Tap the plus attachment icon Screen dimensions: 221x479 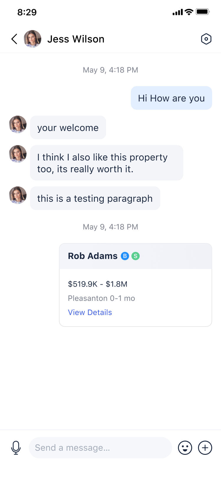(205, 448)
